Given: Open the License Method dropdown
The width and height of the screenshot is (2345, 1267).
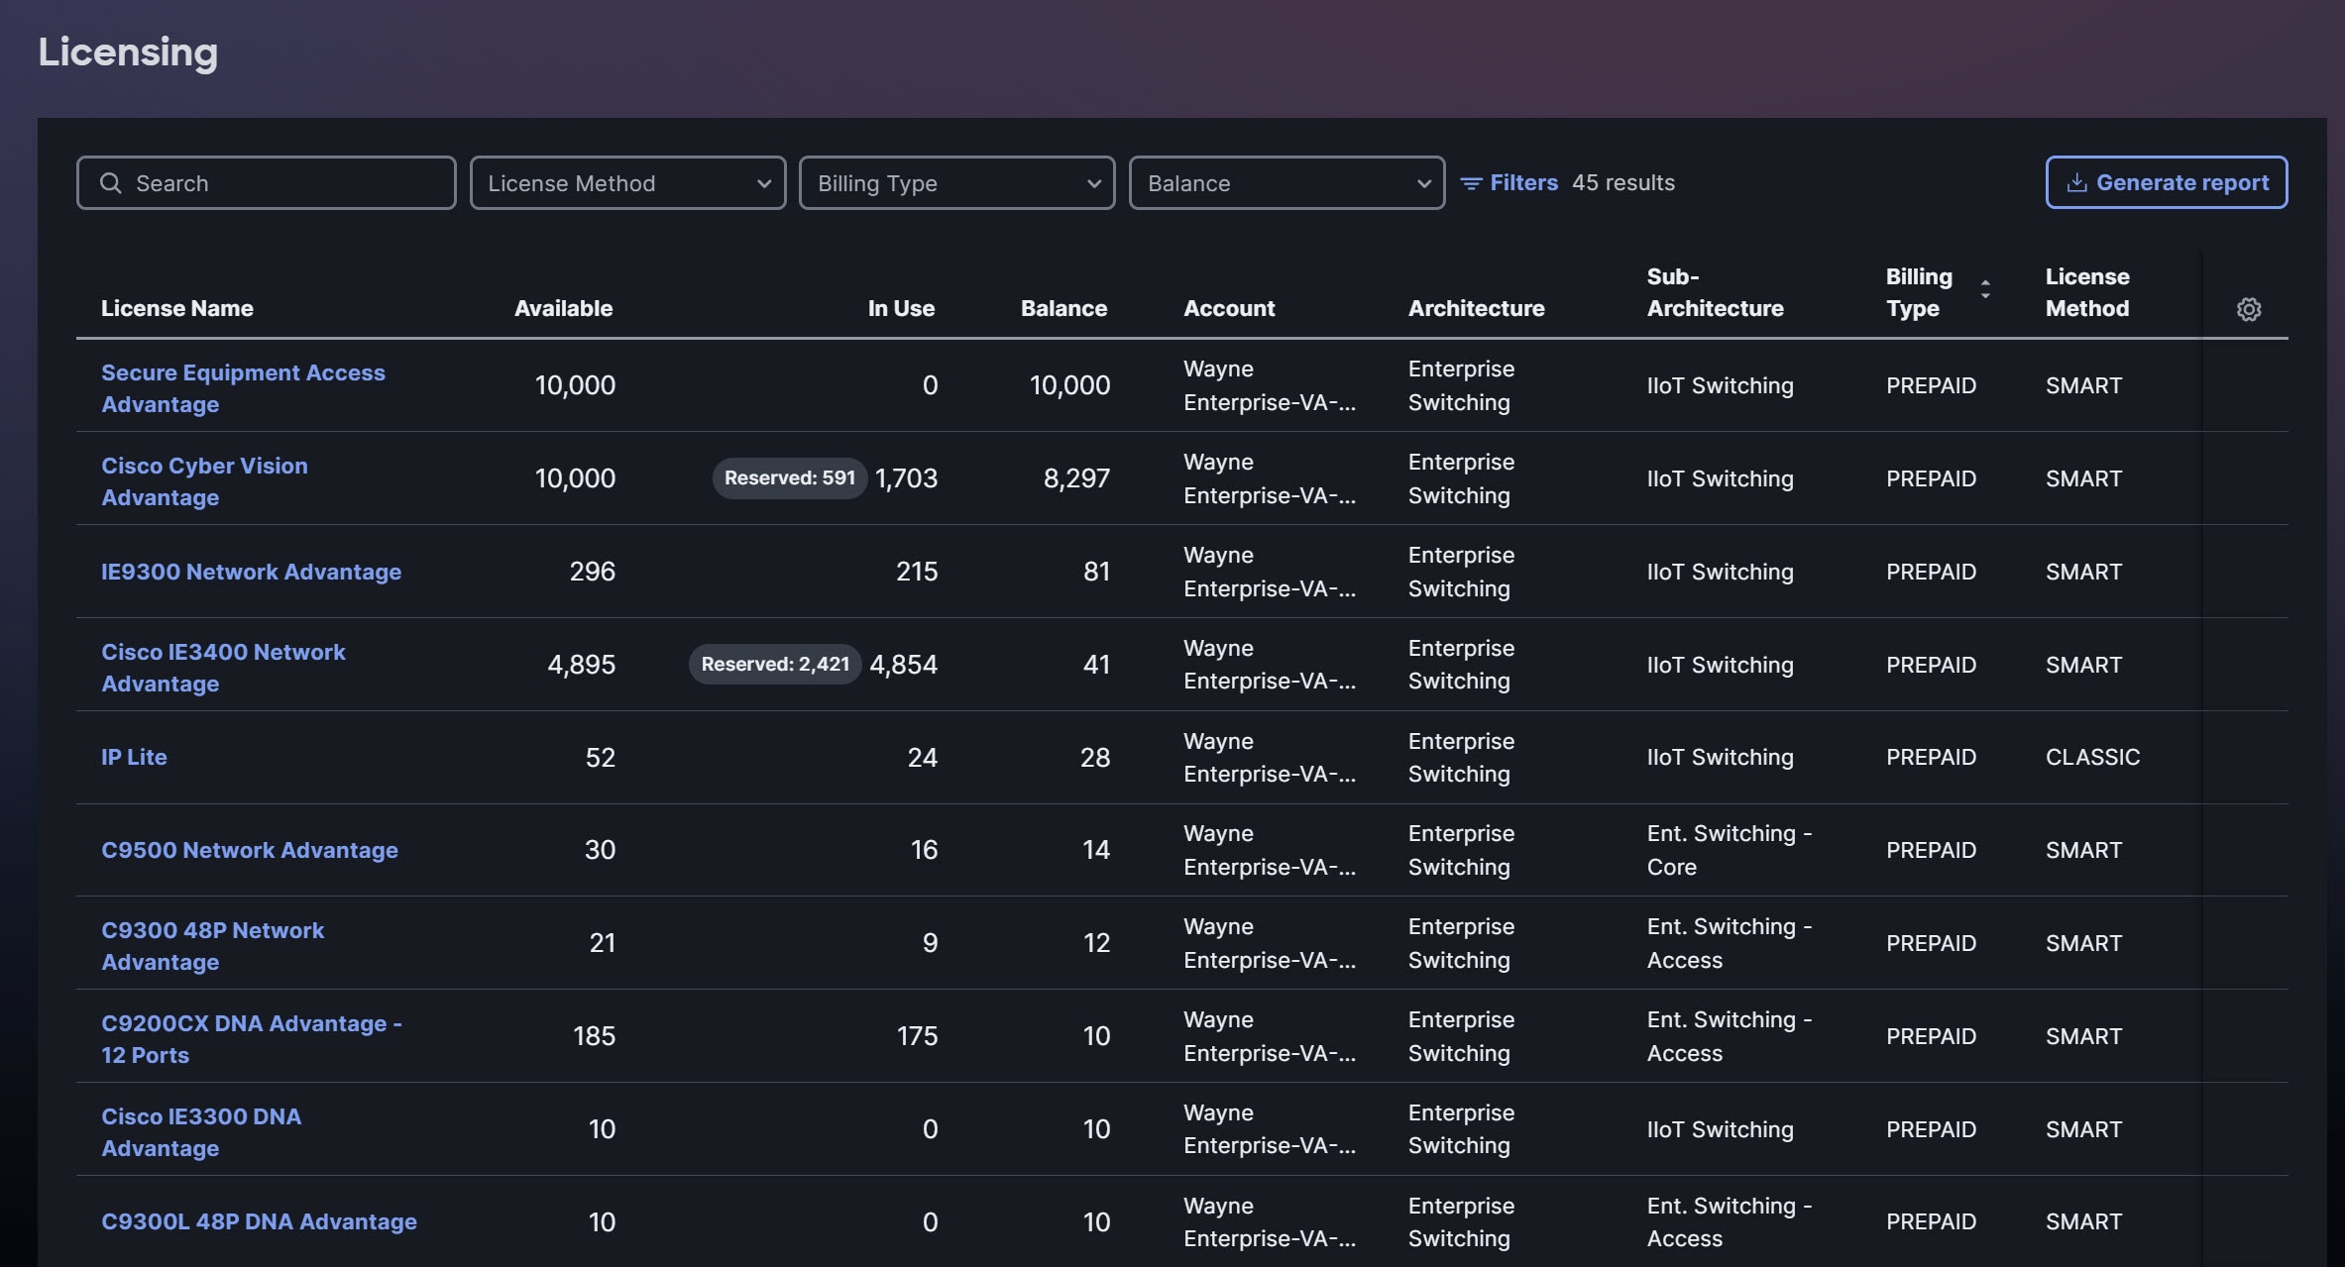Looking at the screenshot, I should pyautogui.click(x=627, y=183).
